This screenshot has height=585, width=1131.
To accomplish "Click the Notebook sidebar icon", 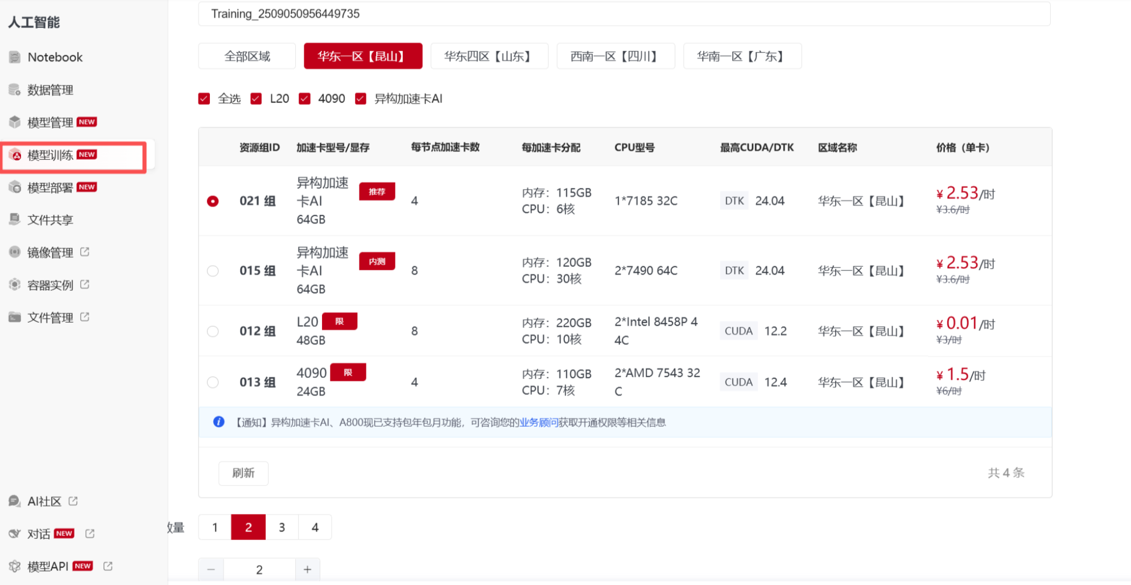I will 15,57.
